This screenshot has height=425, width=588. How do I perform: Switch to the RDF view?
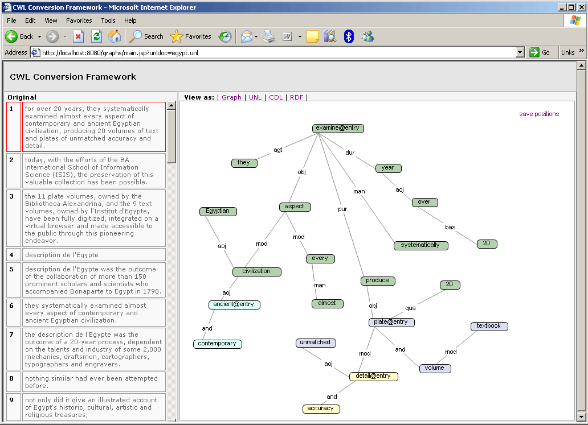tap(296, 97)
